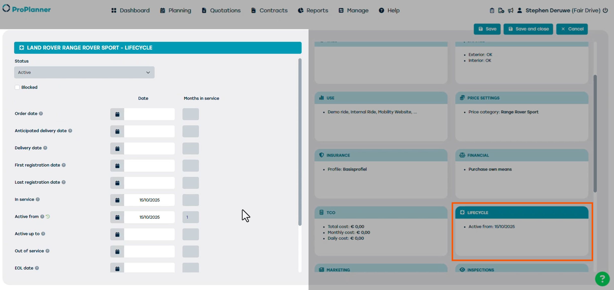Click the Cancel button
The width and height of the screenshot is (614, 290).
point(572,29)
